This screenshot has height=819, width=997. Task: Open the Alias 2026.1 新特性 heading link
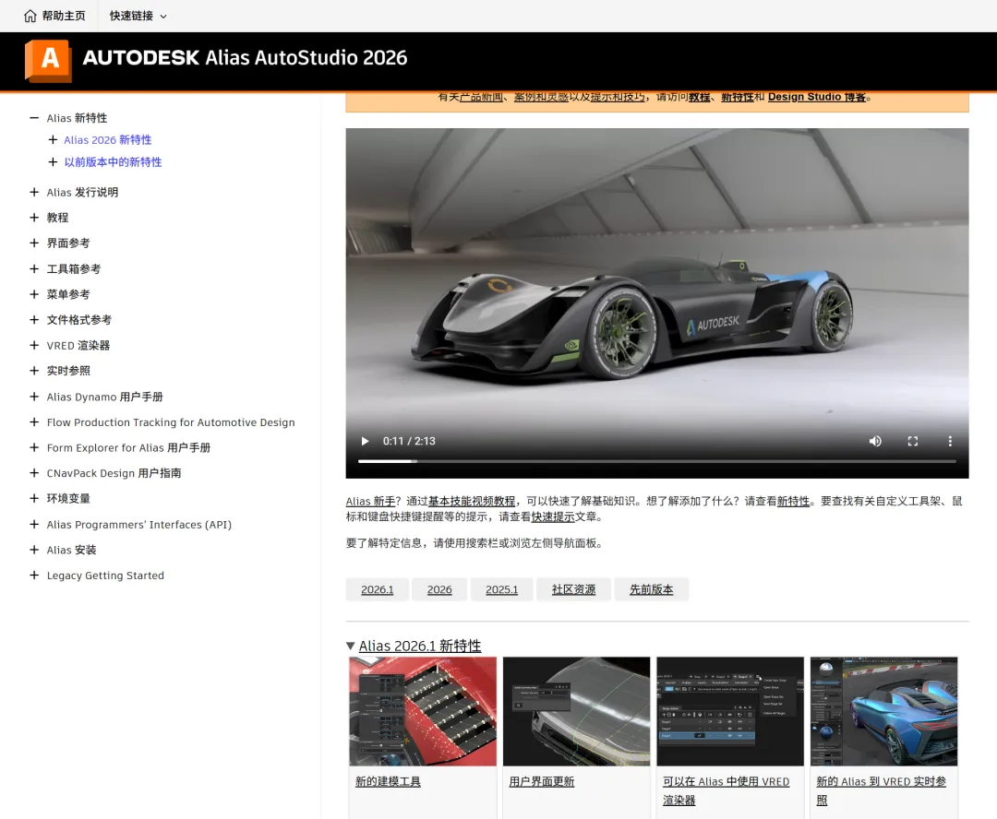click(420, 646)
